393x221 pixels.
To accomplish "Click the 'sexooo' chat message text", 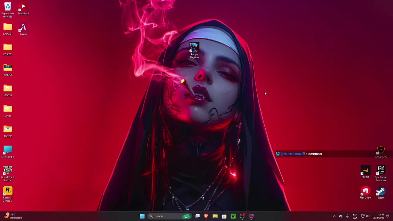I will tap(315, 154).
